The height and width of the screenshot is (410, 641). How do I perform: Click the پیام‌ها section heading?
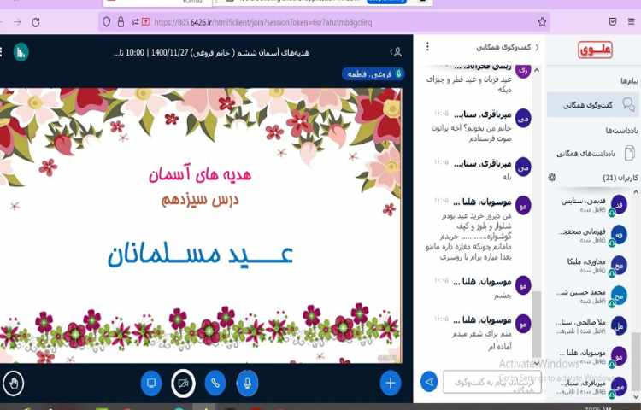coord(629,81)
